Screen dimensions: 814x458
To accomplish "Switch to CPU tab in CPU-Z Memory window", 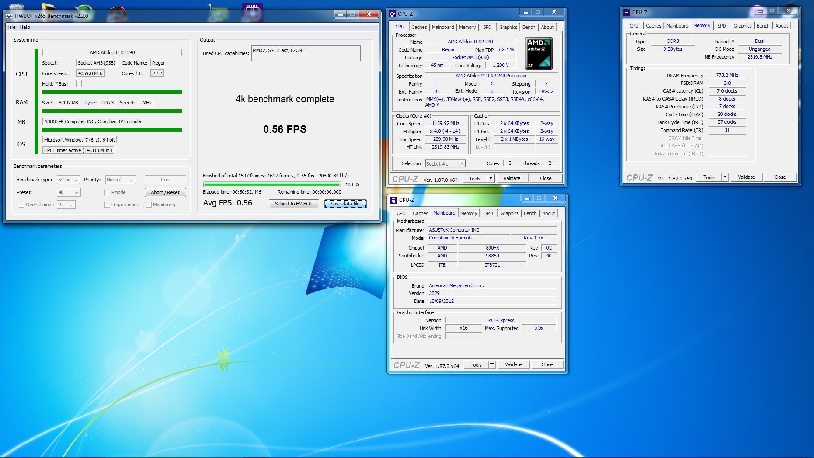I will click(634, 26).
